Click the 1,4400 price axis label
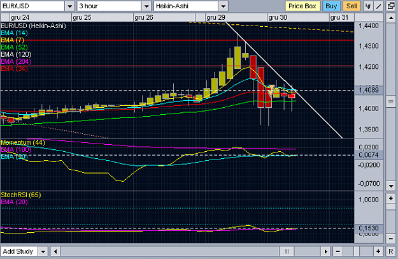The image size is (398, 259). [x=369, y=26]
